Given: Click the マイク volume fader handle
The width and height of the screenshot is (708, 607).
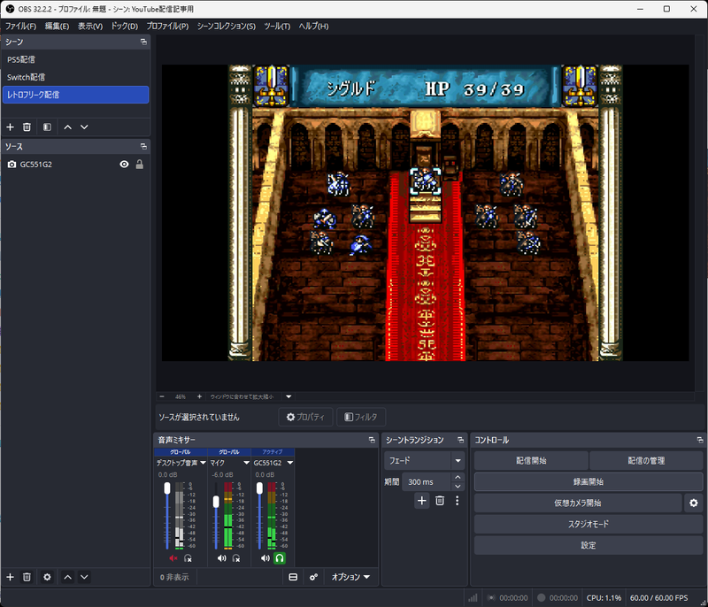Looking at the screenshot, I should pos(216,502).
